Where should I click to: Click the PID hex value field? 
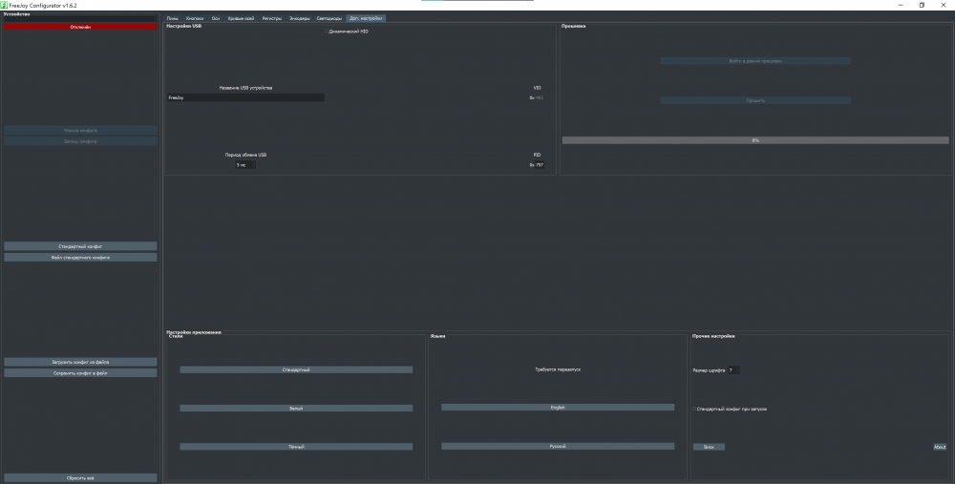[x=539, y=165]
